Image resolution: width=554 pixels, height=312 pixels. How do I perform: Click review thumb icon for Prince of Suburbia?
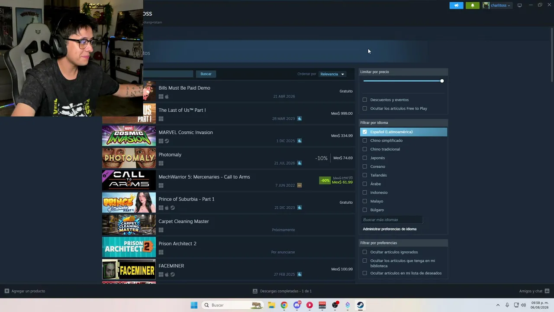(300, 208)
